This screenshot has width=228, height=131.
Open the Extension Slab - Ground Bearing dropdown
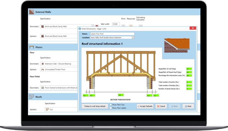coord(59,64)
